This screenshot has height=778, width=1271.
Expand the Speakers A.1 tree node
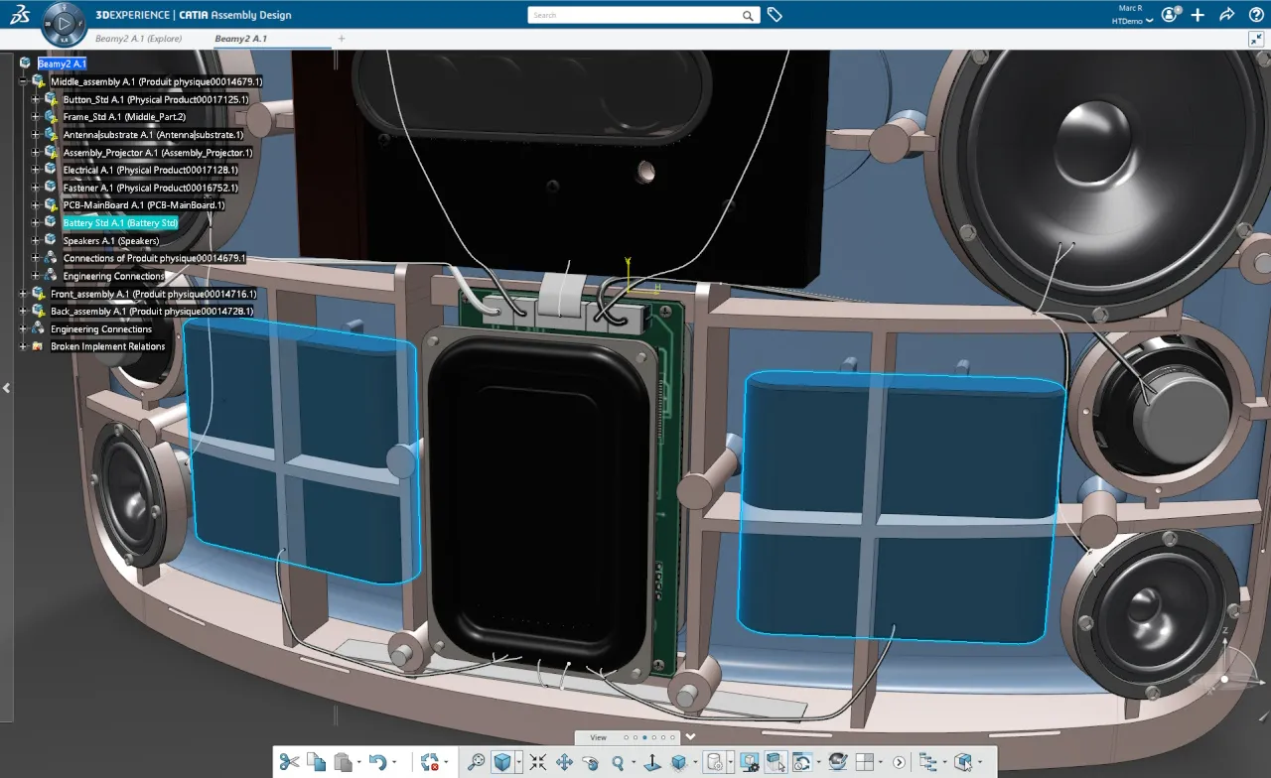coord(36,240)
